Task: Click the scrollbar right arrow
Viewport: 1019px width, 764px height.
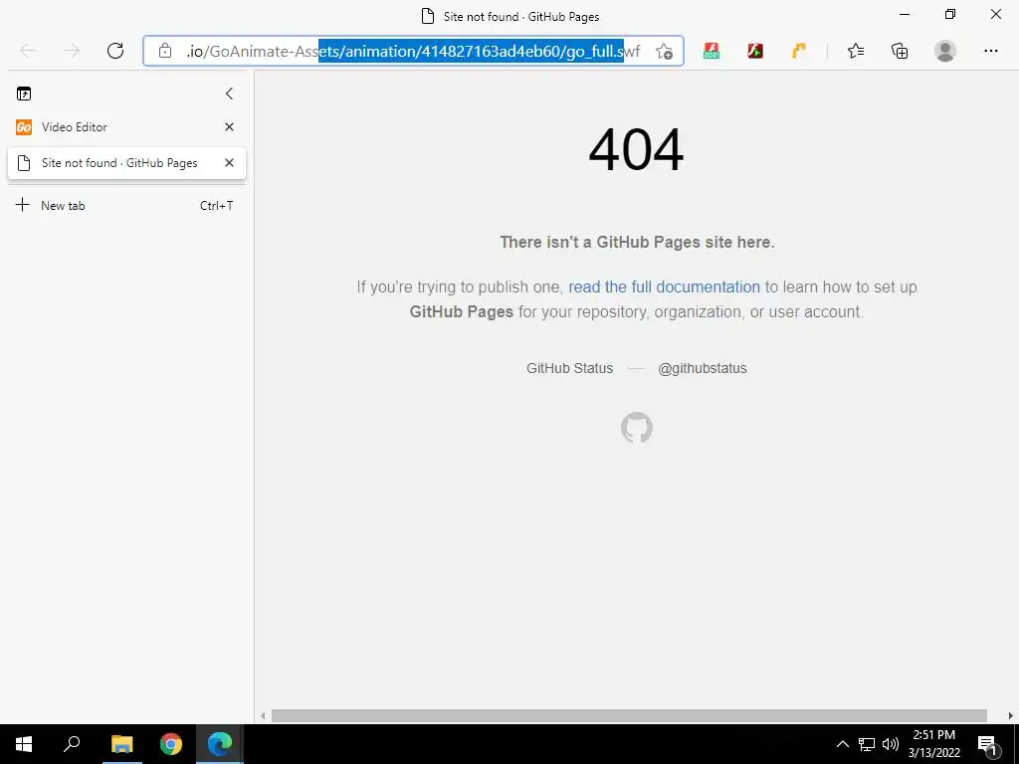Action: coord(1011,716)
